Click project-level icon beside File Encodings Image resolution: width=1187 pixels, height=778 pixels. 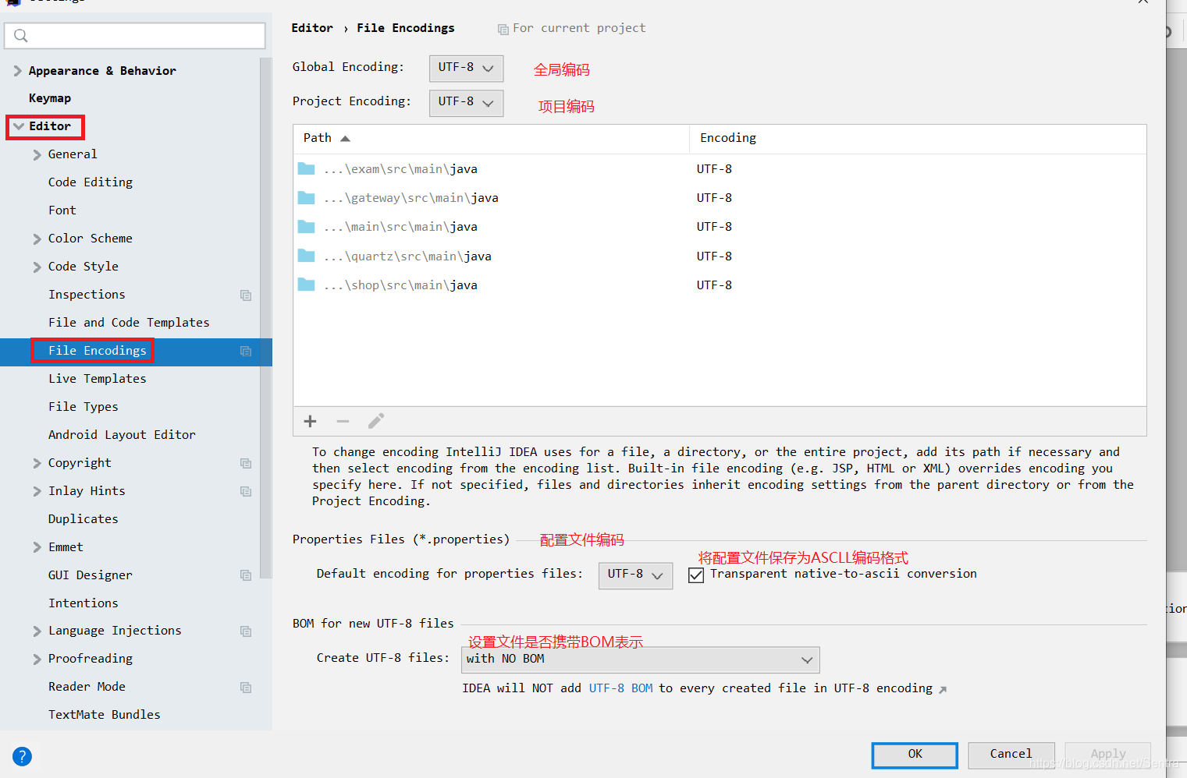tap(246, 351)
